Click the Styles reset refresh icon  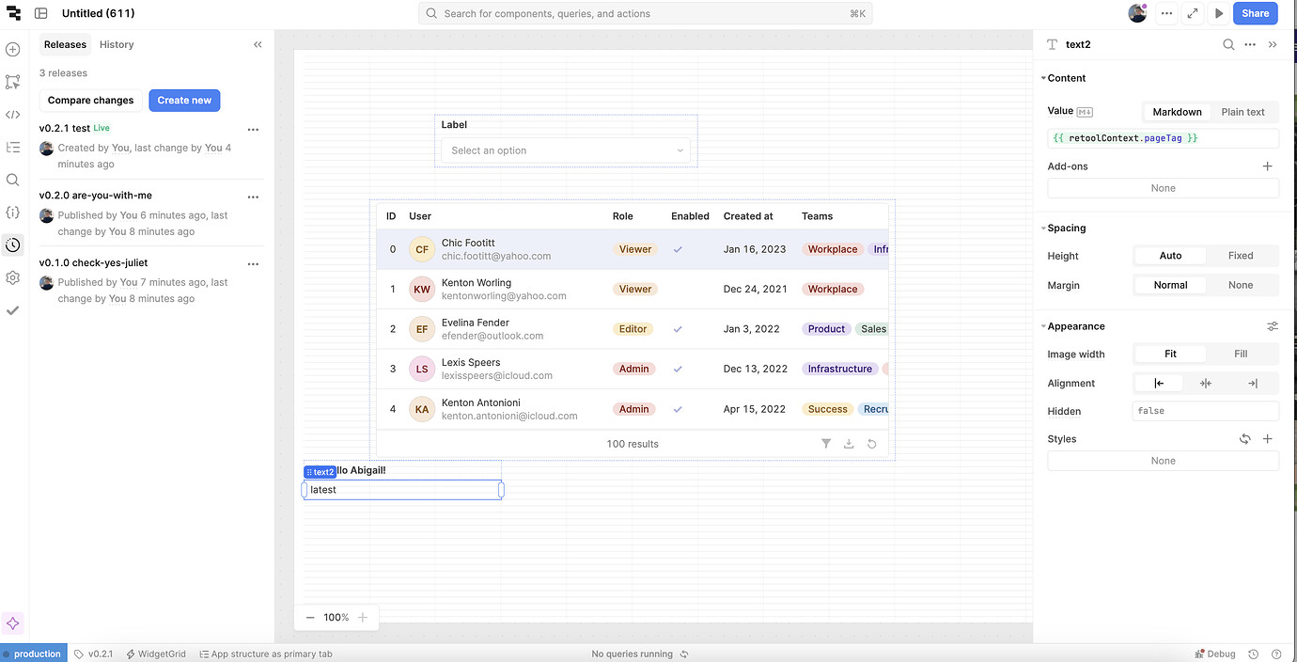point(1245,439)
